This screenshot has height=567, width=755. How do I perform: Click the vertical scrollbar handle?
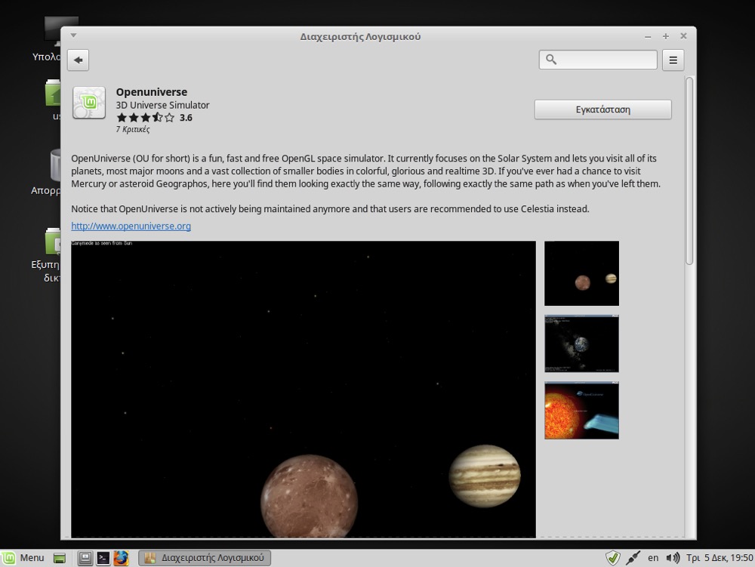coord(689,171)
